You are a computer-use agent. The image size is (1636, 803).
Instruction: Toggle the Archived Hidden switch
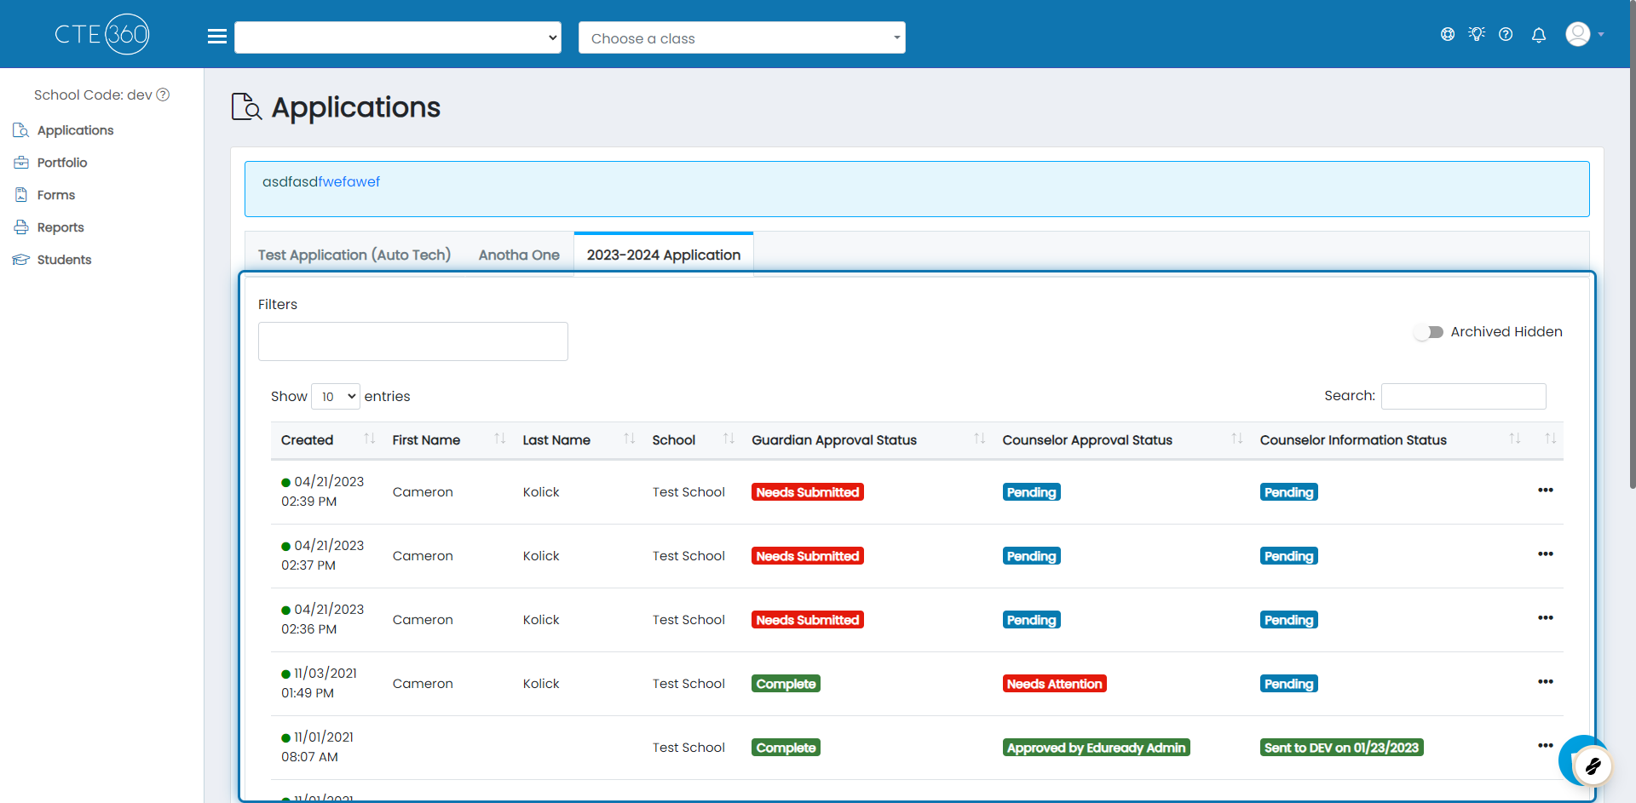[1429, 332]
